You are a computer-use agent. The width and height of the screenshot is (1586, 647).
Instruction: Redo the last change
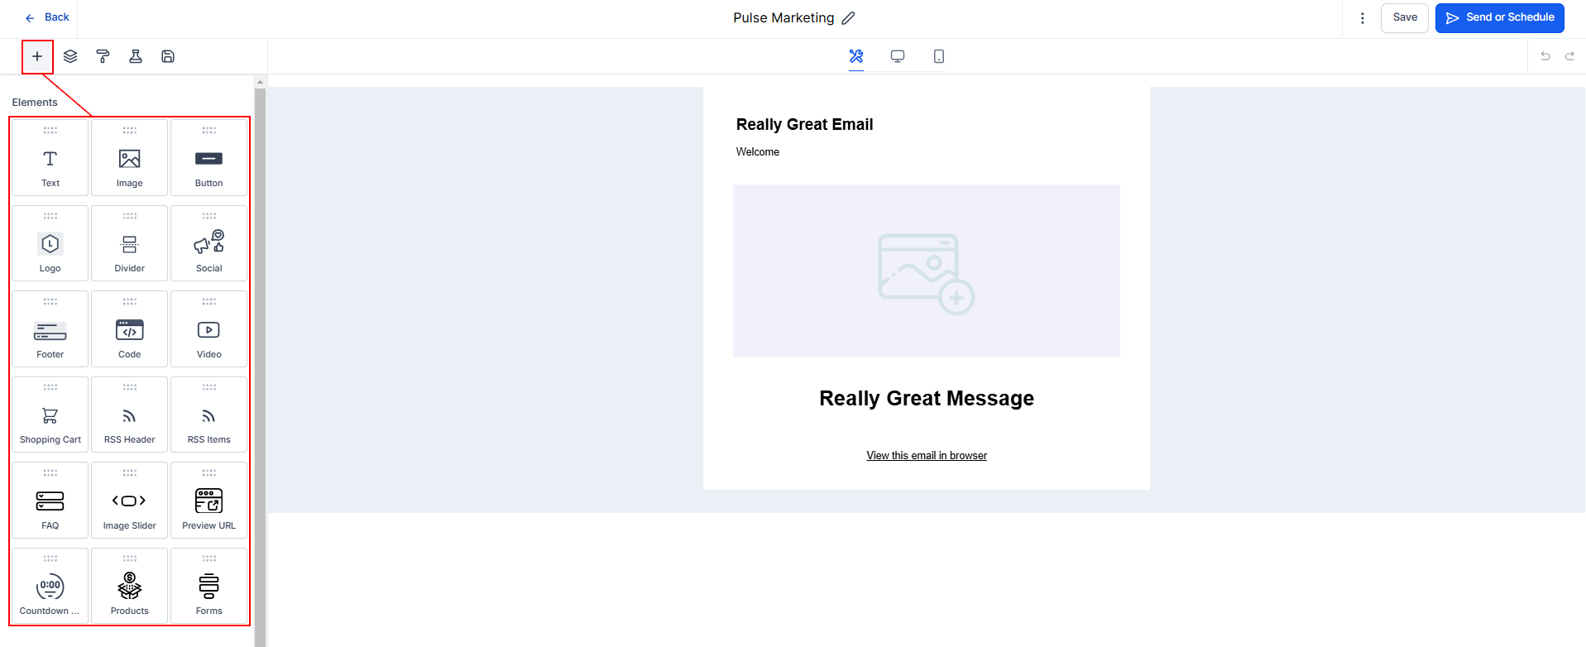point(1569,56)
